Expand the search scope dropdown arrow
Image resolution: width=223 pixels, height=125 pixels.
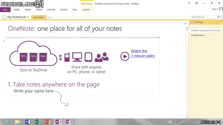[221, 17]
